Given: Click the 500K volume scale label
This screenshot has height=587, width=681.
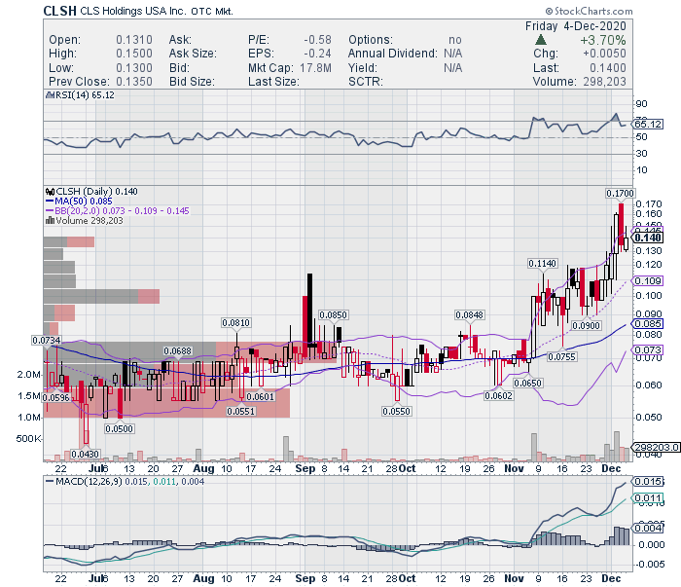Looking at the screenshot, I should (x=28, y=438).
